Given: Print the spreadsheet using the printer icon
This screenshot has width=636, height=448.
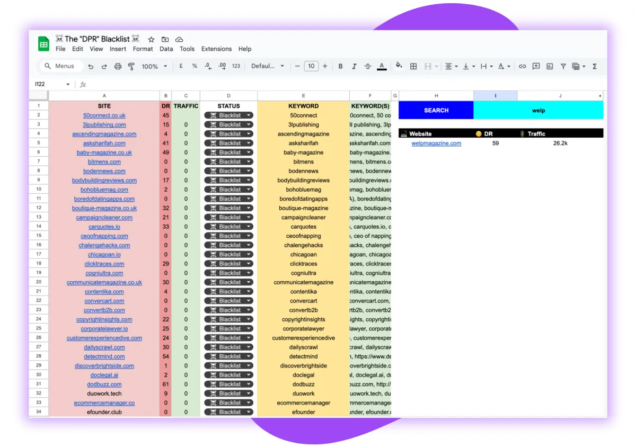Looking at the screenshot, I should click(118, 66).
